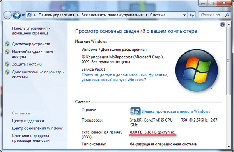The width and height of the screenshot is (234, 152).
Task: Open Help via blue question mark icon
Action: pos(222,24)
